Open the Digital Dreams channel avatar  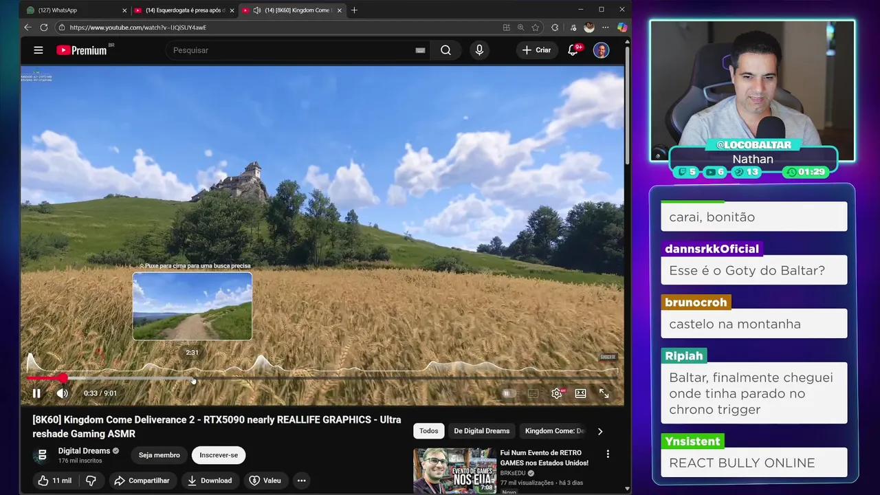tap(42, 455)
